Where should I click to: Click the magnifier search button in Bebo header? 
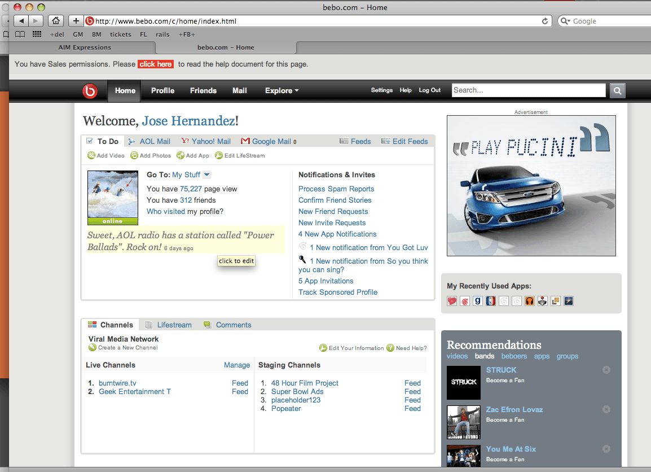(x=617, y=90)
